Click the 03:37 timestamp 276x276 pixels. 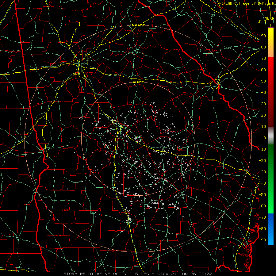(205, 274)
